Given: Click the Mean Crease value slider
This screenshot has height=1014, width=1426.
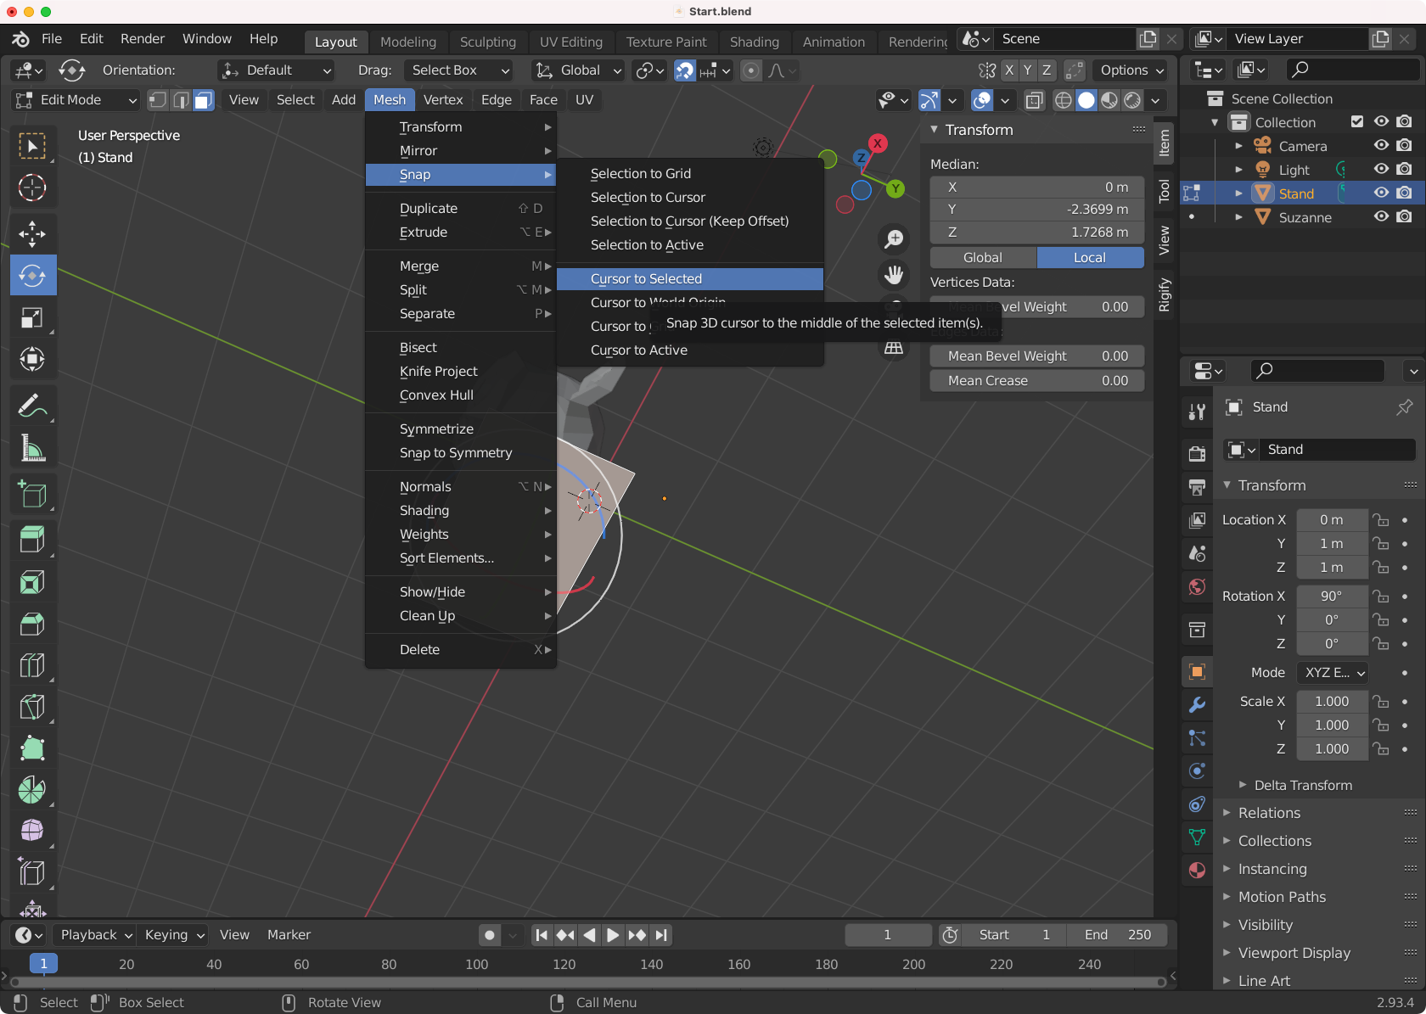Looking at the screenshot, I should (1036, 381).
